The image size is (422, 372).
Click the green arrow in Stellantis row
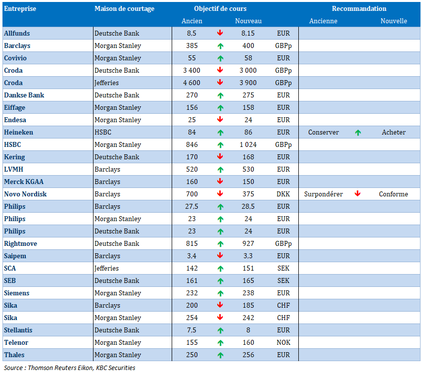220,330
